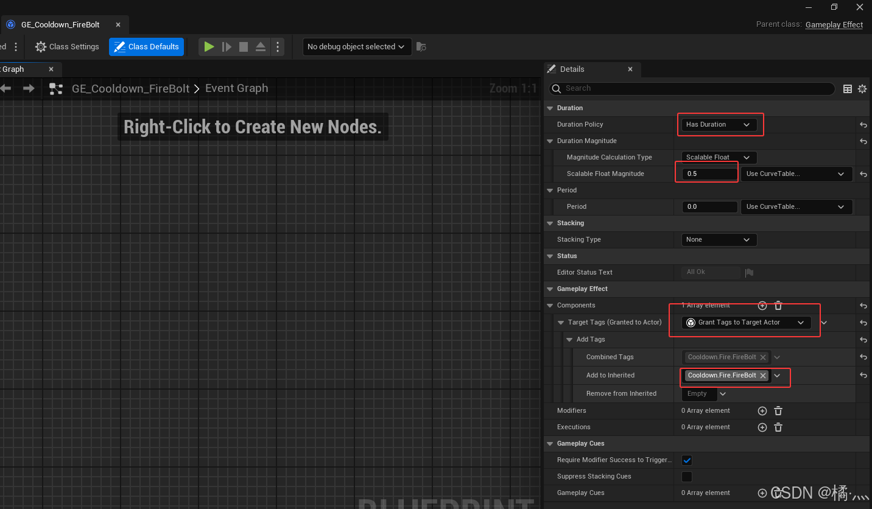This screenshot has width=872, height=509.
Task: Navigate back in the graph history
Action: pyautogui.click(x=6, y=89)
